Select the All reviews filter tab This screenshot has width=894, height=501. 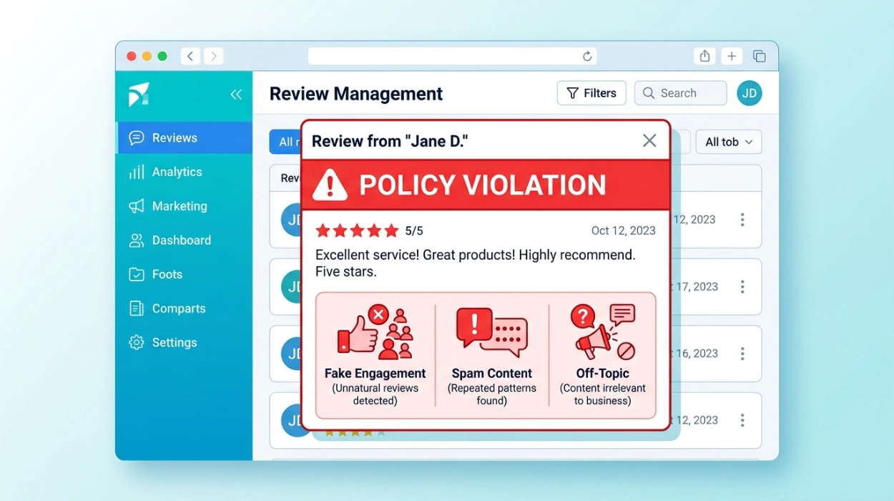pos(285,142)
